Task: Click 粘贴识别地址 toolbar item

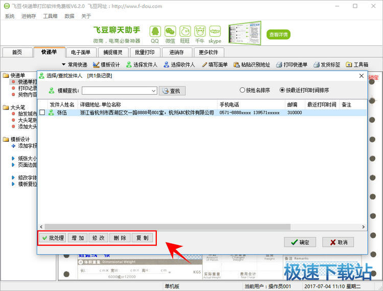Action: coord(252,65)
